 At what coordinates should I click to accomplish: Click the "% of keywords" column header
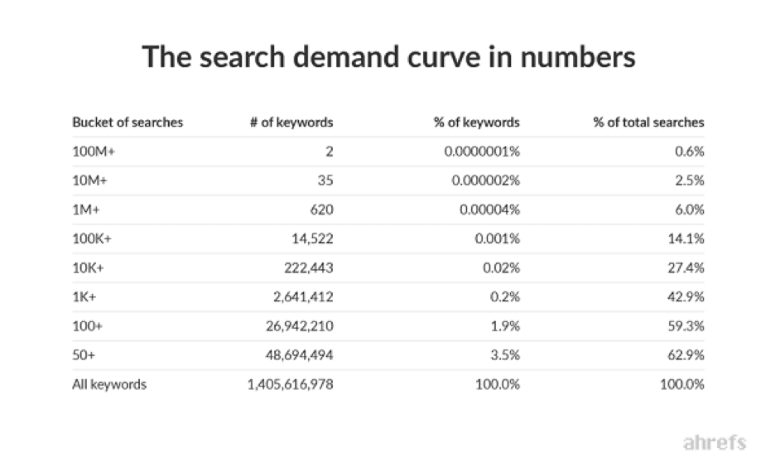point(477,123)
